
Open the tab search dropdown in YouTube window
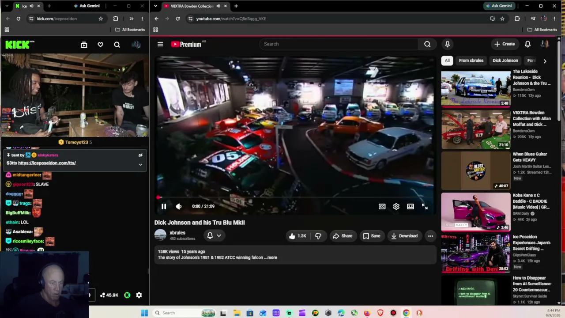[155, 6]
